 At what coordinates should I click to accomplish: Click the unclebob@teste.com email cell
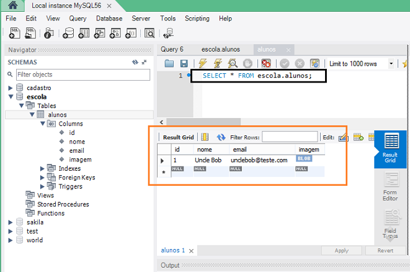tap(259, 160)
